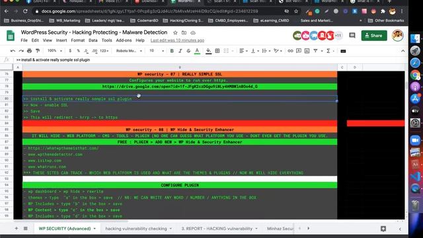
Task: Star the spreadsheet document
Action: point(175,32)
